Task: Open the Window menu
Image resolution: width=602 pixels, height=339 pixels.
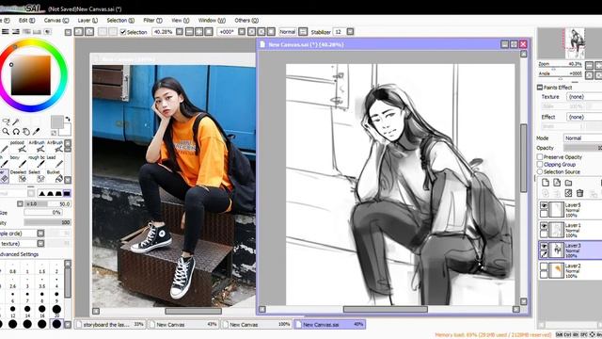Action: (212, 20)
